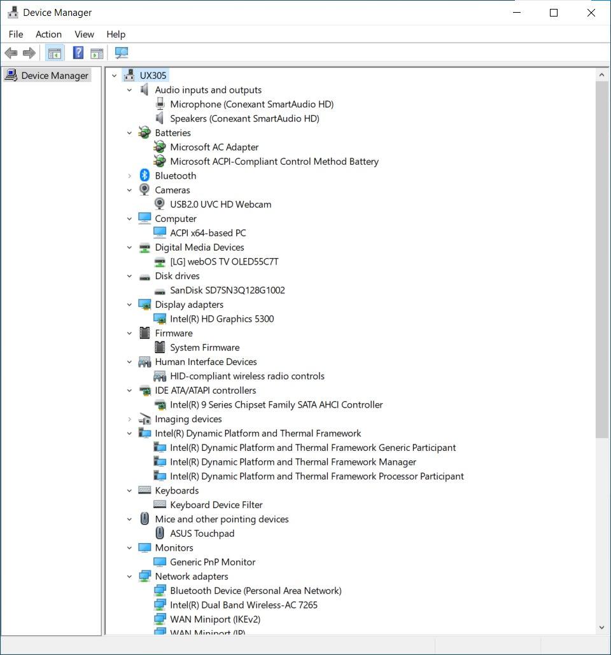Select Device Manager in the left pane
Image resolution: width=611 pixels, height=655 pixels.
click(54, 76)
